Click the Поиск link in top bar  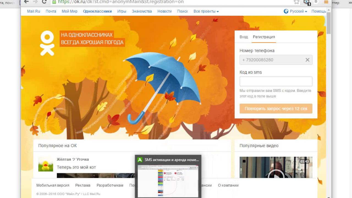coord(183,11)
